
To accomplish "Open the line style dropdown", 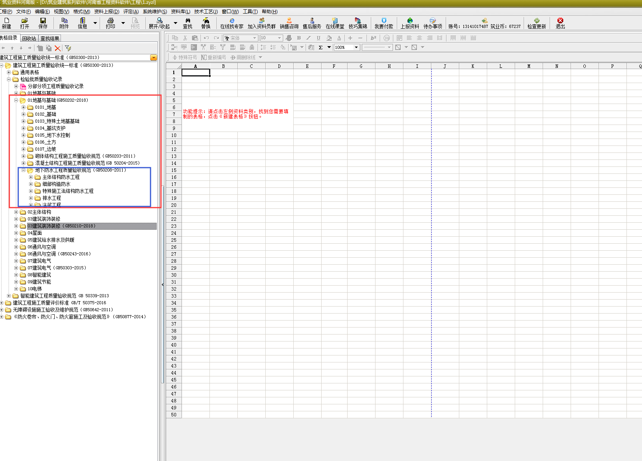I will click(x=389, y=47).
